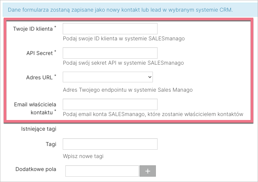Click the Tagi field label
The height and width of the screenshot is (182, 258).
51,144
